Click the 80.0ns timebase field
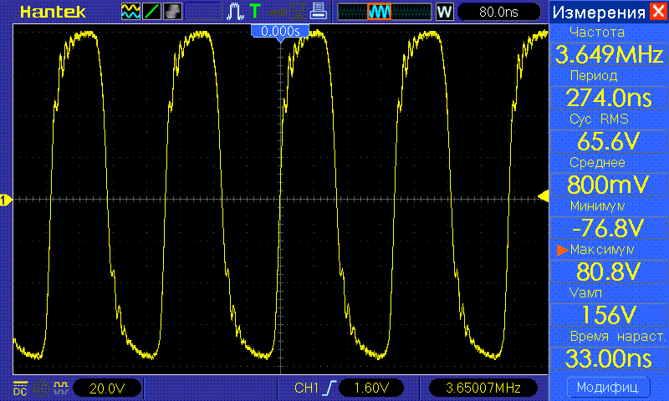Viewport: 669px width, 401px height. click(x=498, y=12)
